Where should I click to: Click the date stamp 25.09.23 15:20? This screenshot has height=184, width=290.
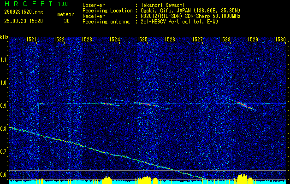pos(24,21)
